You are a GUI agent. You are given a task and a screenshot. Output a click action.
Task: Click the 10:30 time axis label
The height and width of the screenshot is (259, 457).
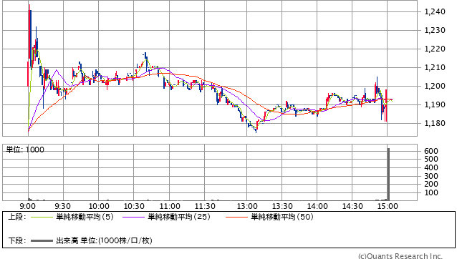pos(134,206)
